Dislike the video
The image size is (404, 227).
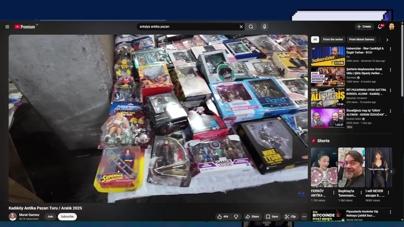coord(236,217)
